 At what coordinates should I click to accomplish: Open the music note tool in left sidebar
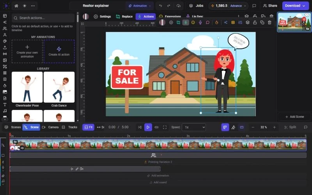(5, 111)
